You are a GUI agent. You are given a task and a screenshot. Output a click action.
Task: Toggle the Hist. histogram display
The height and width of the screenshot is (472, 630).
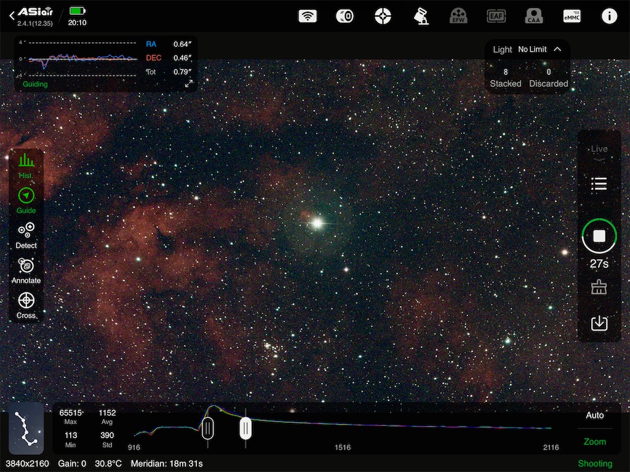(x=26, y=166)
